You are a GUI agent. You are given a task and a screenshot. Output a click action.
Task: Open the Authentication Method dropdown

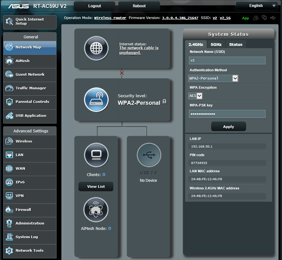(x=213, y=78)
